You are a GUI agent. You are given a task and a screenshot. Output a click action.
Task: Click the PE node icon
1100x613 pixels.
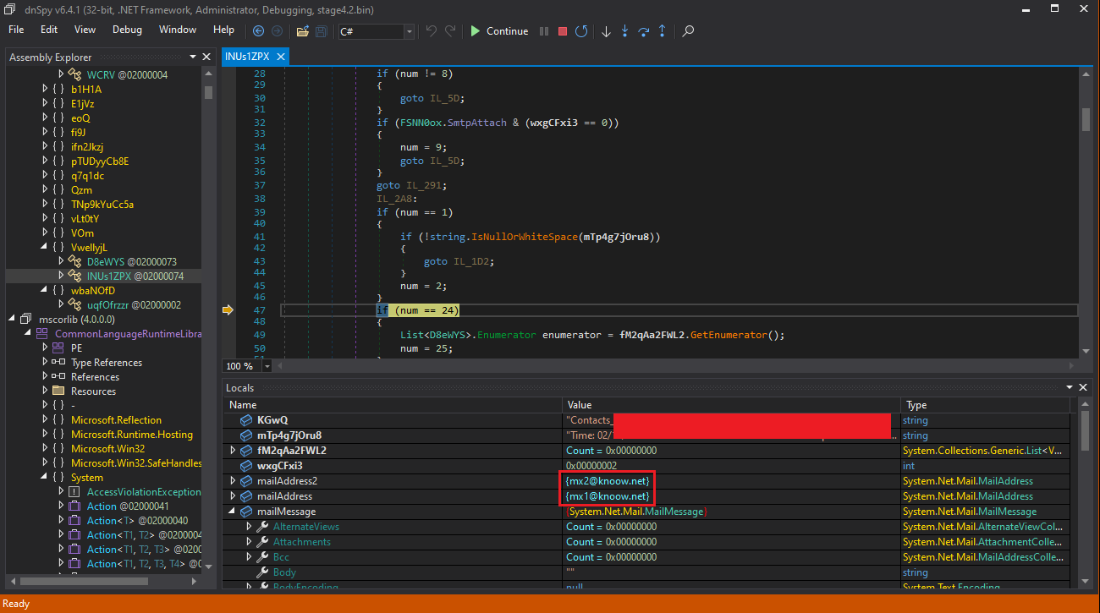coord(58,348)
